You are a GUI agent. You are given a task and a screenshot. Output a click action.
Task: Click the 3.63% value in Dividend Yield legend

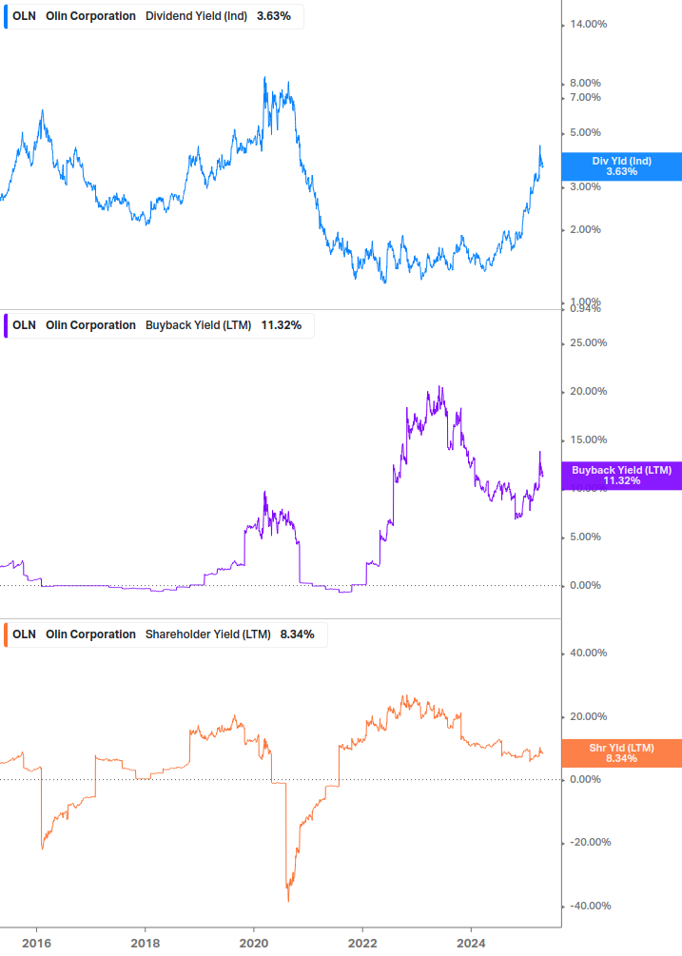click(274, 16)
